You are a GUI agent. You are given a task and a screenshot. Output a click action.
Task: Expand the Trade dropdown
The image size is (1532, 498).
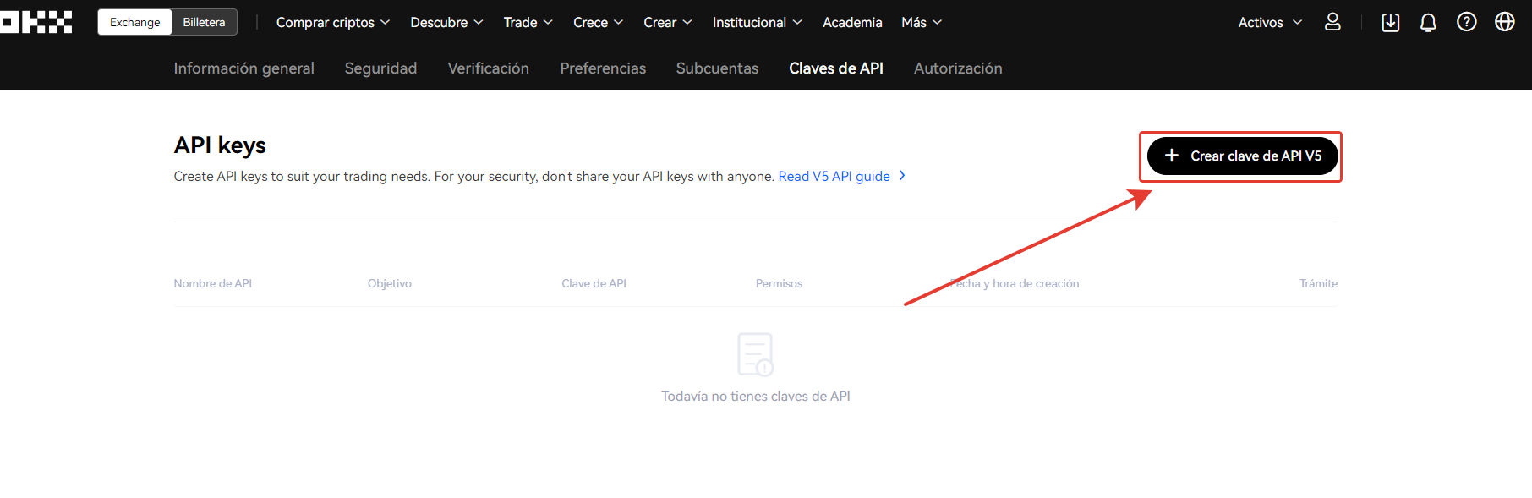[528, 23]
